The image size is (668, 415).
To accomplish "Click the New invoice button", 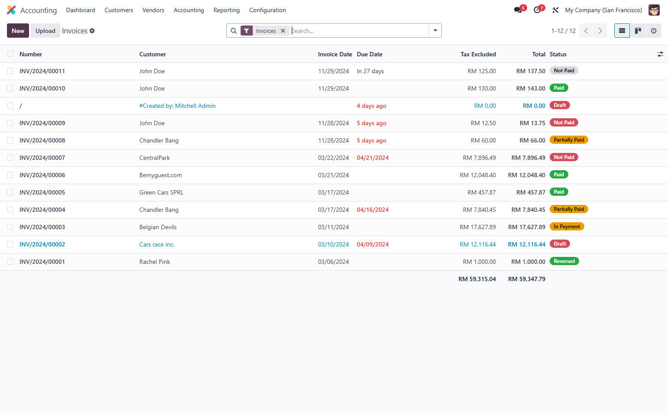I will (18, 31).
